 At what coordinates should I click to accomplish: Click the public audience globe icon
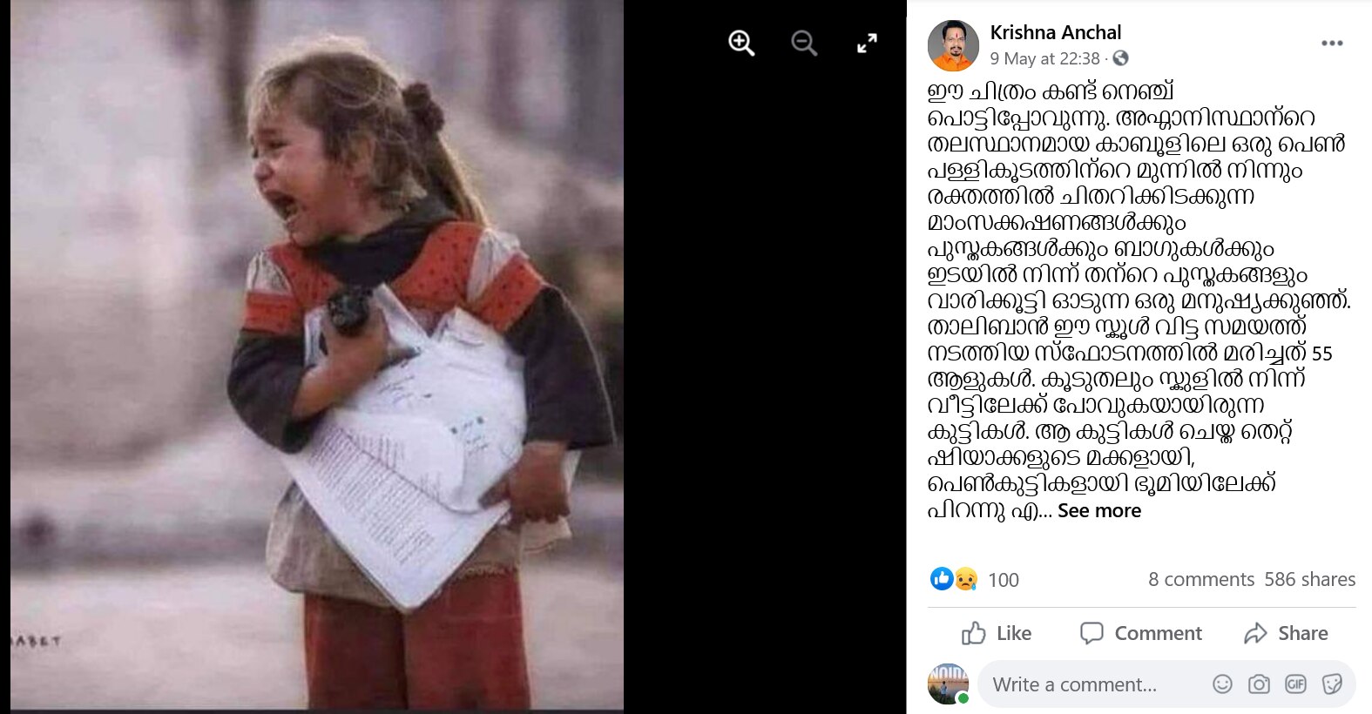tap(1121, 58)
